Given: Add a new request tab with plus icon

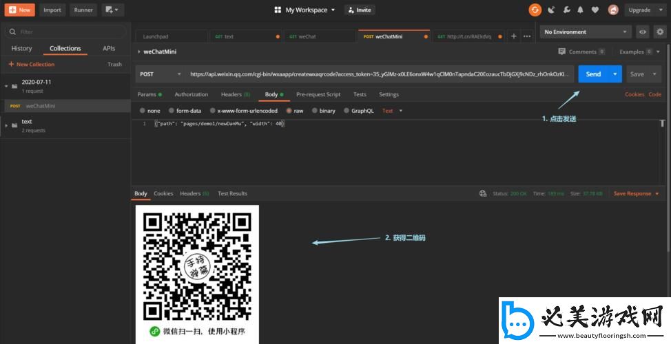Looking at the screenshot, I should pos(514,36).
